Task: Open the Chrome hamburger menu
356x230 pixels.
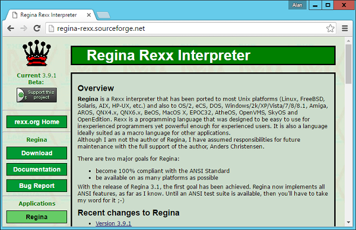Action: tap(345, 28)
